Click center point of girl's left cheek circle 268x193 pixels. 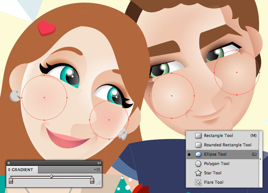tap(44, 98)
